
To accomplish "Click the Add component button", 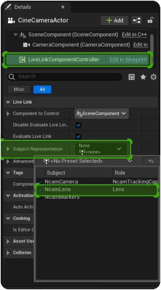I will (115, 20).
